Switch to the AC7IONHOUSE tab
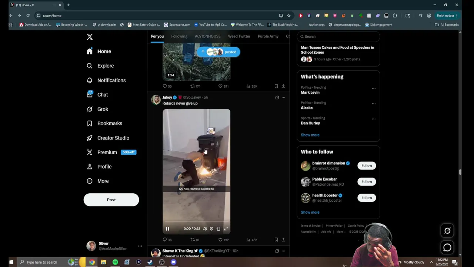474x267 pixels. pyautogui.click(x=207, y=36)
